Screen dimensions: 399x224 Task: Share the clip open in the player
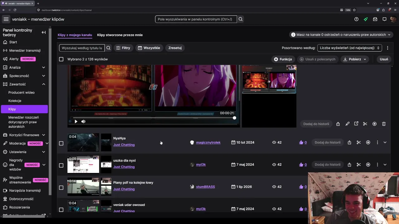(338, 124)
